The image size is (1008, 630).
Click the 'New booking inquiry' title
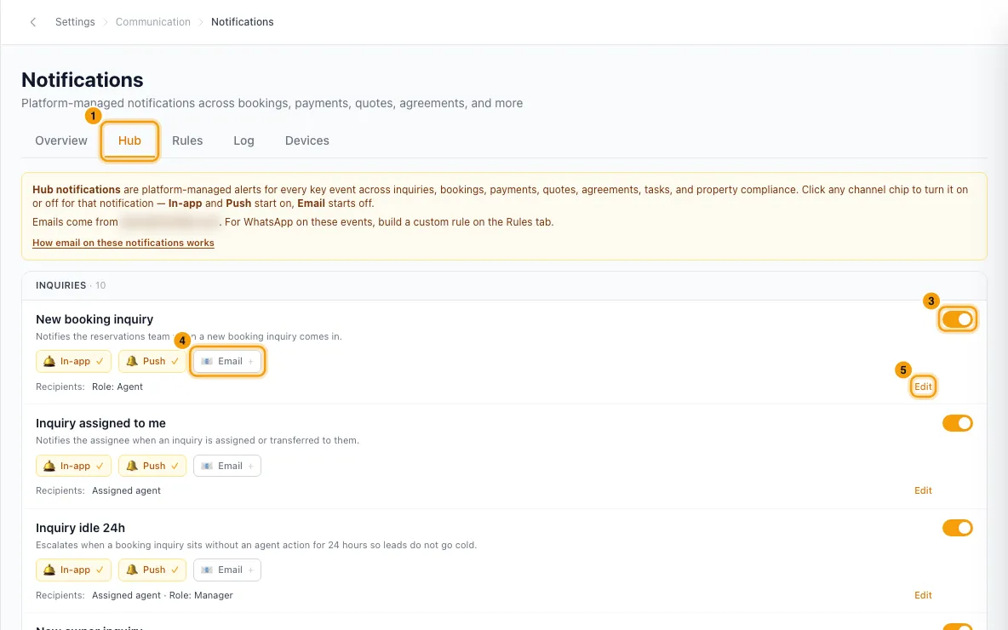pos(94,319)
